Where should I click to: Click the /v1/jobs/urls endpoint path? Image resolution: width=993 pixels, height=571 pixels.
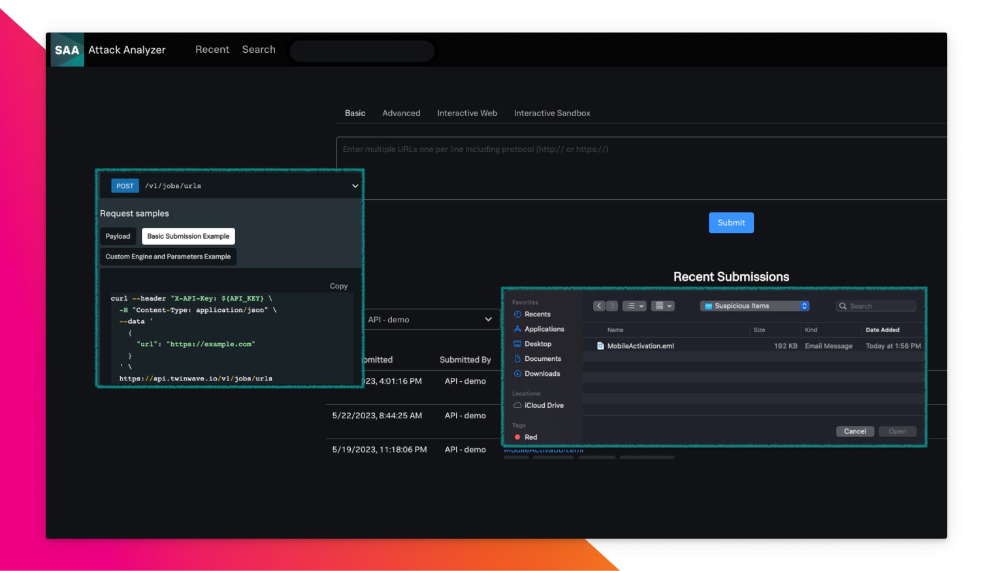click(173, 186)
